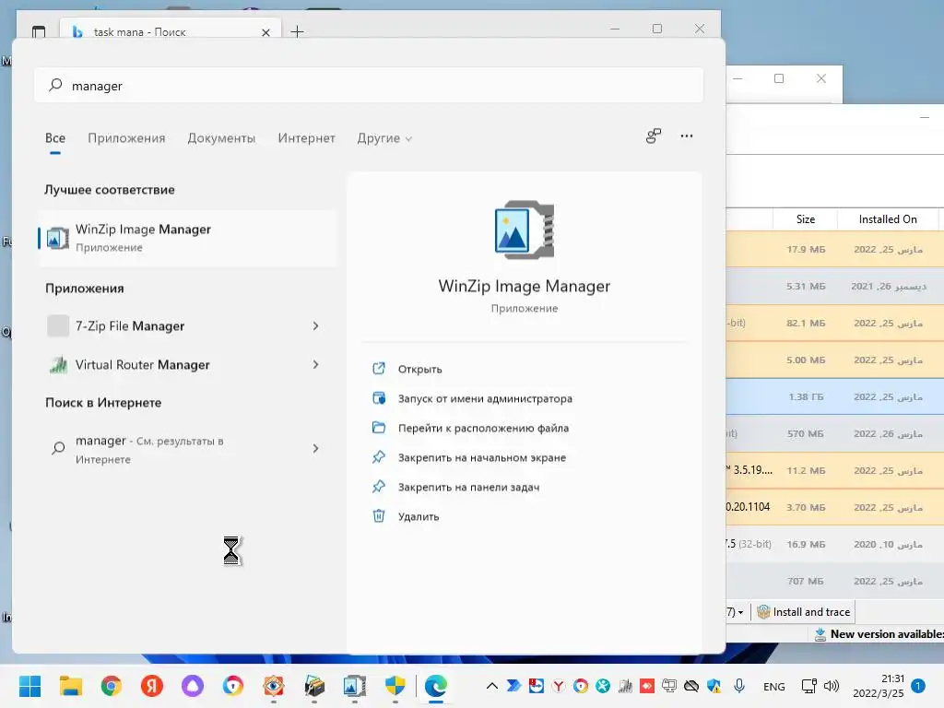Select the row with size '82.1 МБ'

(835, 323)
